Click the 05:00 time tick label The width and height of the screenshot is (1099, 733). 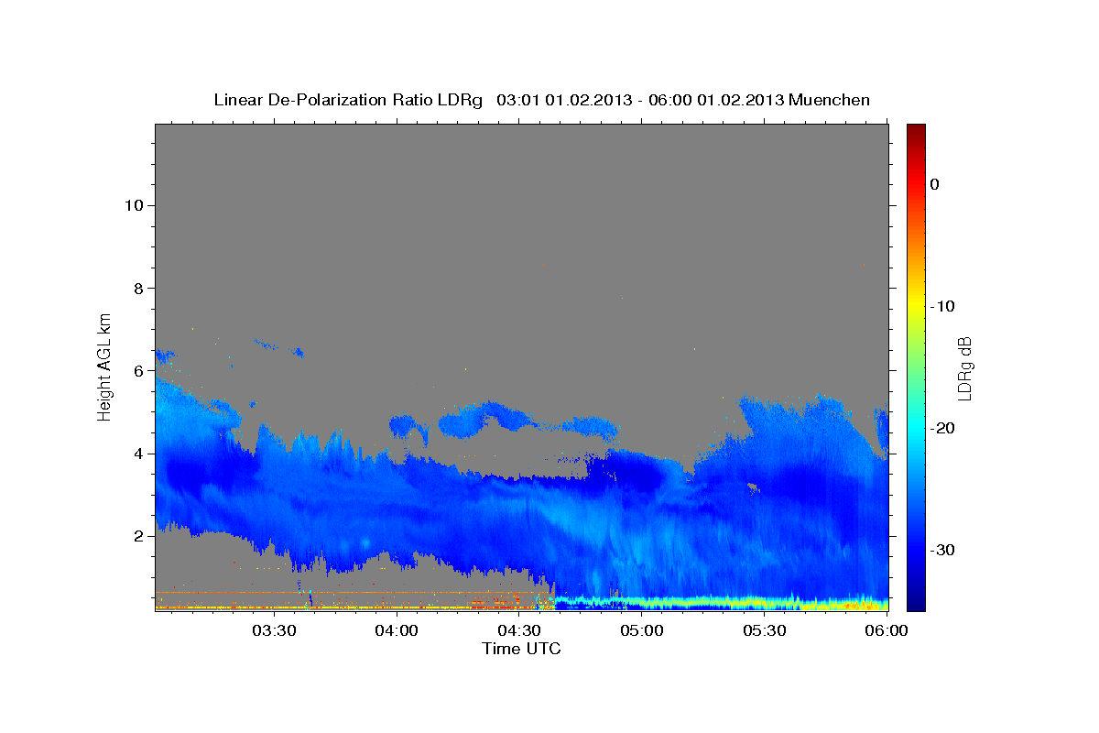642,630
